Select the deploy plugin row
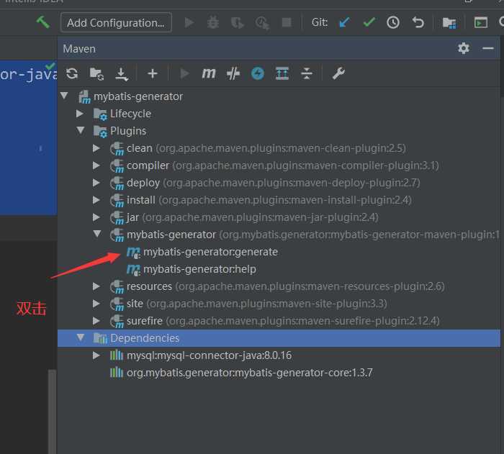This screenshot has width=504, height=454. coord(265,183)
